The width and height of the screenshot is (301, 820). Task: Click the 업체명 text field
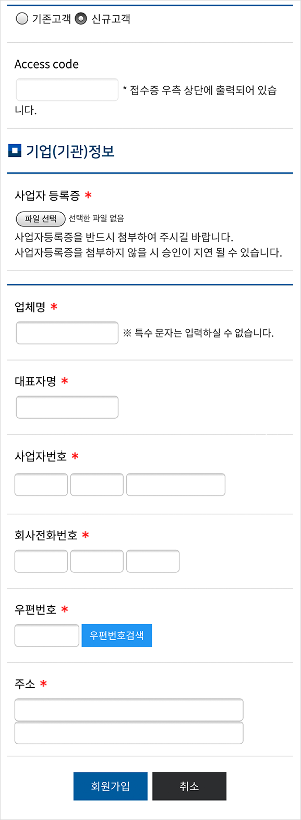click(67, 333)
